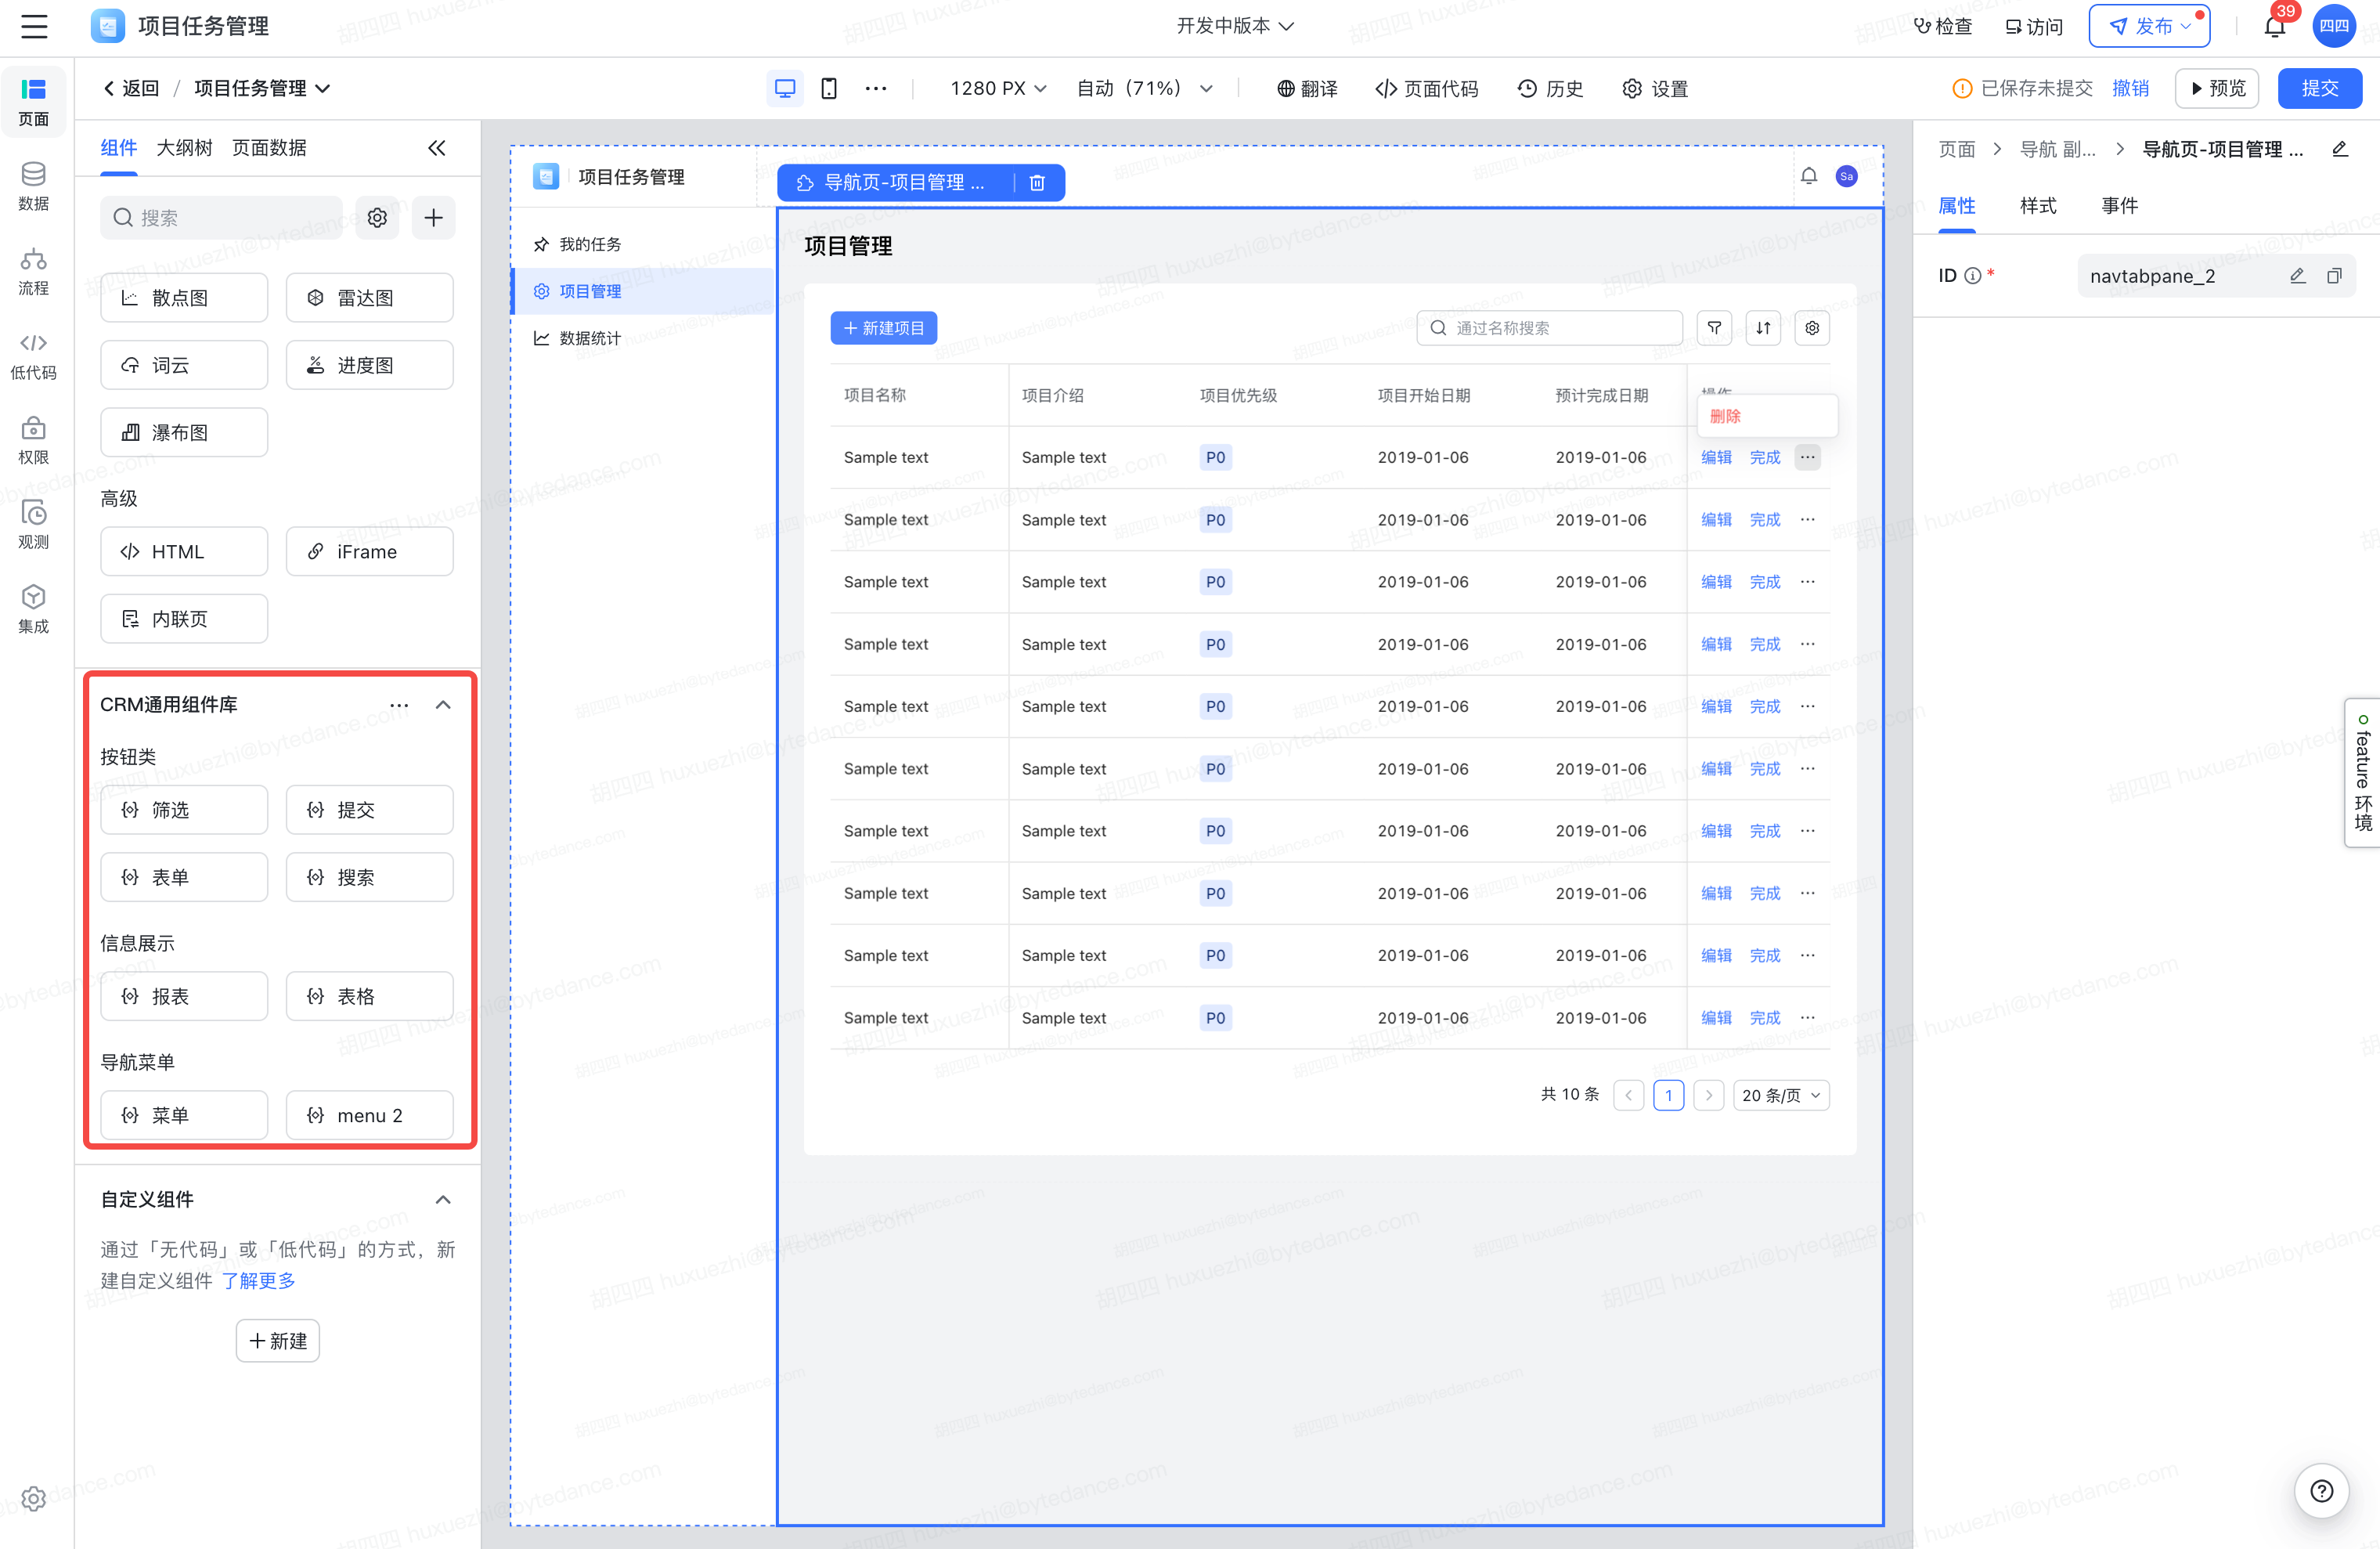Open the feature 环境 side tab
This screenshot has width=2380, height=1549.
pyautogui.click(x=2362, y=772)
